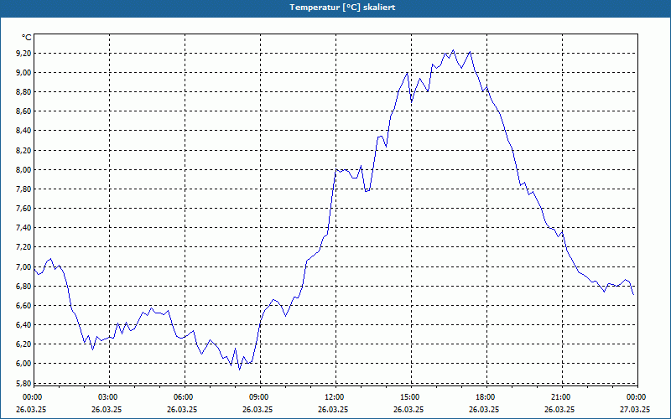The image size is (671, 419).
Task: Click the 03:00 time label
Action: pos(110,397)
